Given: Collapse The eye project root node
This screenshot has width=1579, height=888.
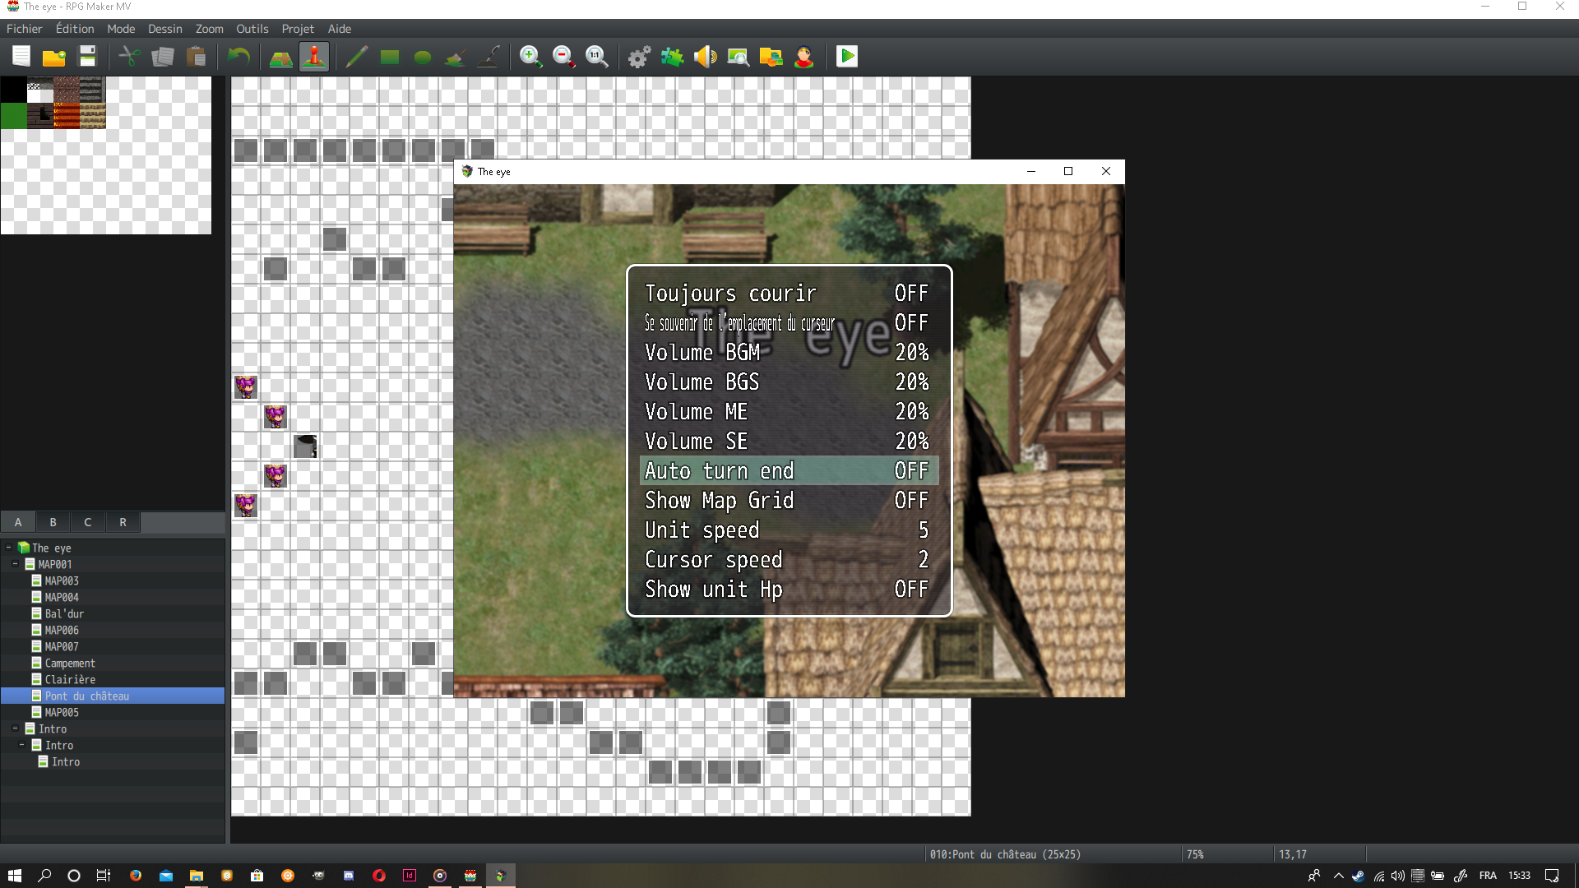Looking at the screenshot, I should point(9,548).
